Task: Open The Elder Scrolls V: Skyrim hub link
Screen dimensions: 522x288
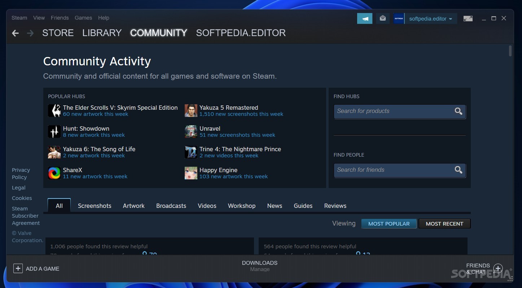Action: click(x=120, y=108)
